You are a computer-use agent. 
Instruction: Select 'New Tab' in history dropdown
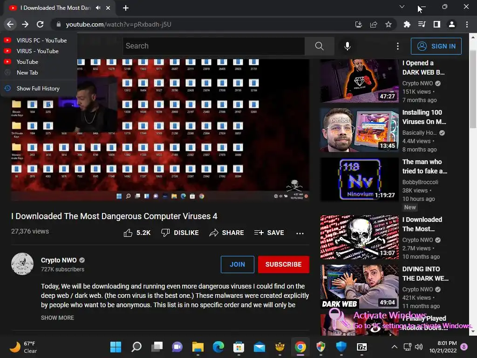pos(39,72)
